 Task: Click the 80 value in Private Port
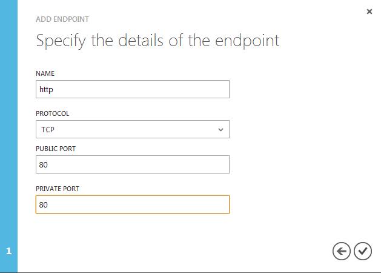pyautogui.click(x=44, y=205)
